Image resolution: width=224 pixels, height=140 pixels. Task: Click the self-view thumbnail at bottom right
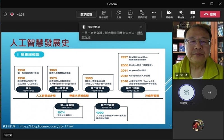point(198,125)
